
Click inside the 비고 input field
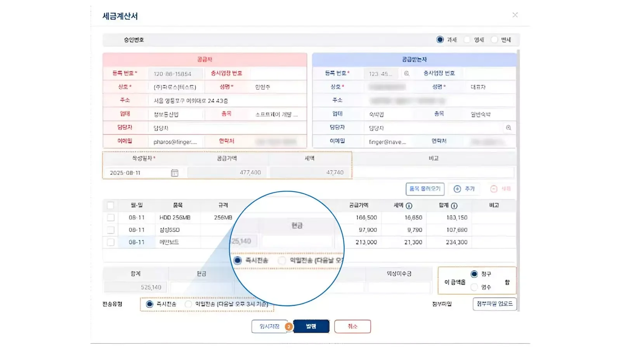pyautogui.click(x=435, y=172)
